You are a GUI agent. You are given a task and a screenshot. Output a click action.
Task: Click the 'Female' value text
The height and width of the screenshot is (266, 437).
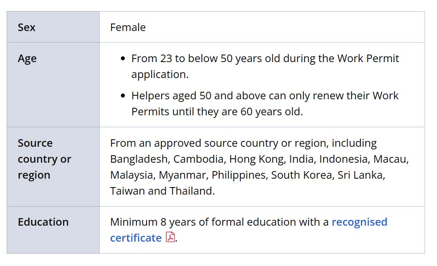click(x=128, y=27)
